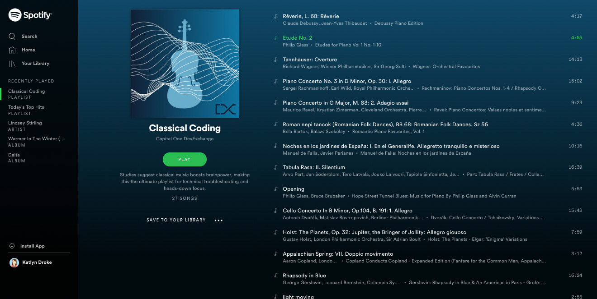597x299 pixels.
Task: Click the Spotify logo
Action: [30, 15]
